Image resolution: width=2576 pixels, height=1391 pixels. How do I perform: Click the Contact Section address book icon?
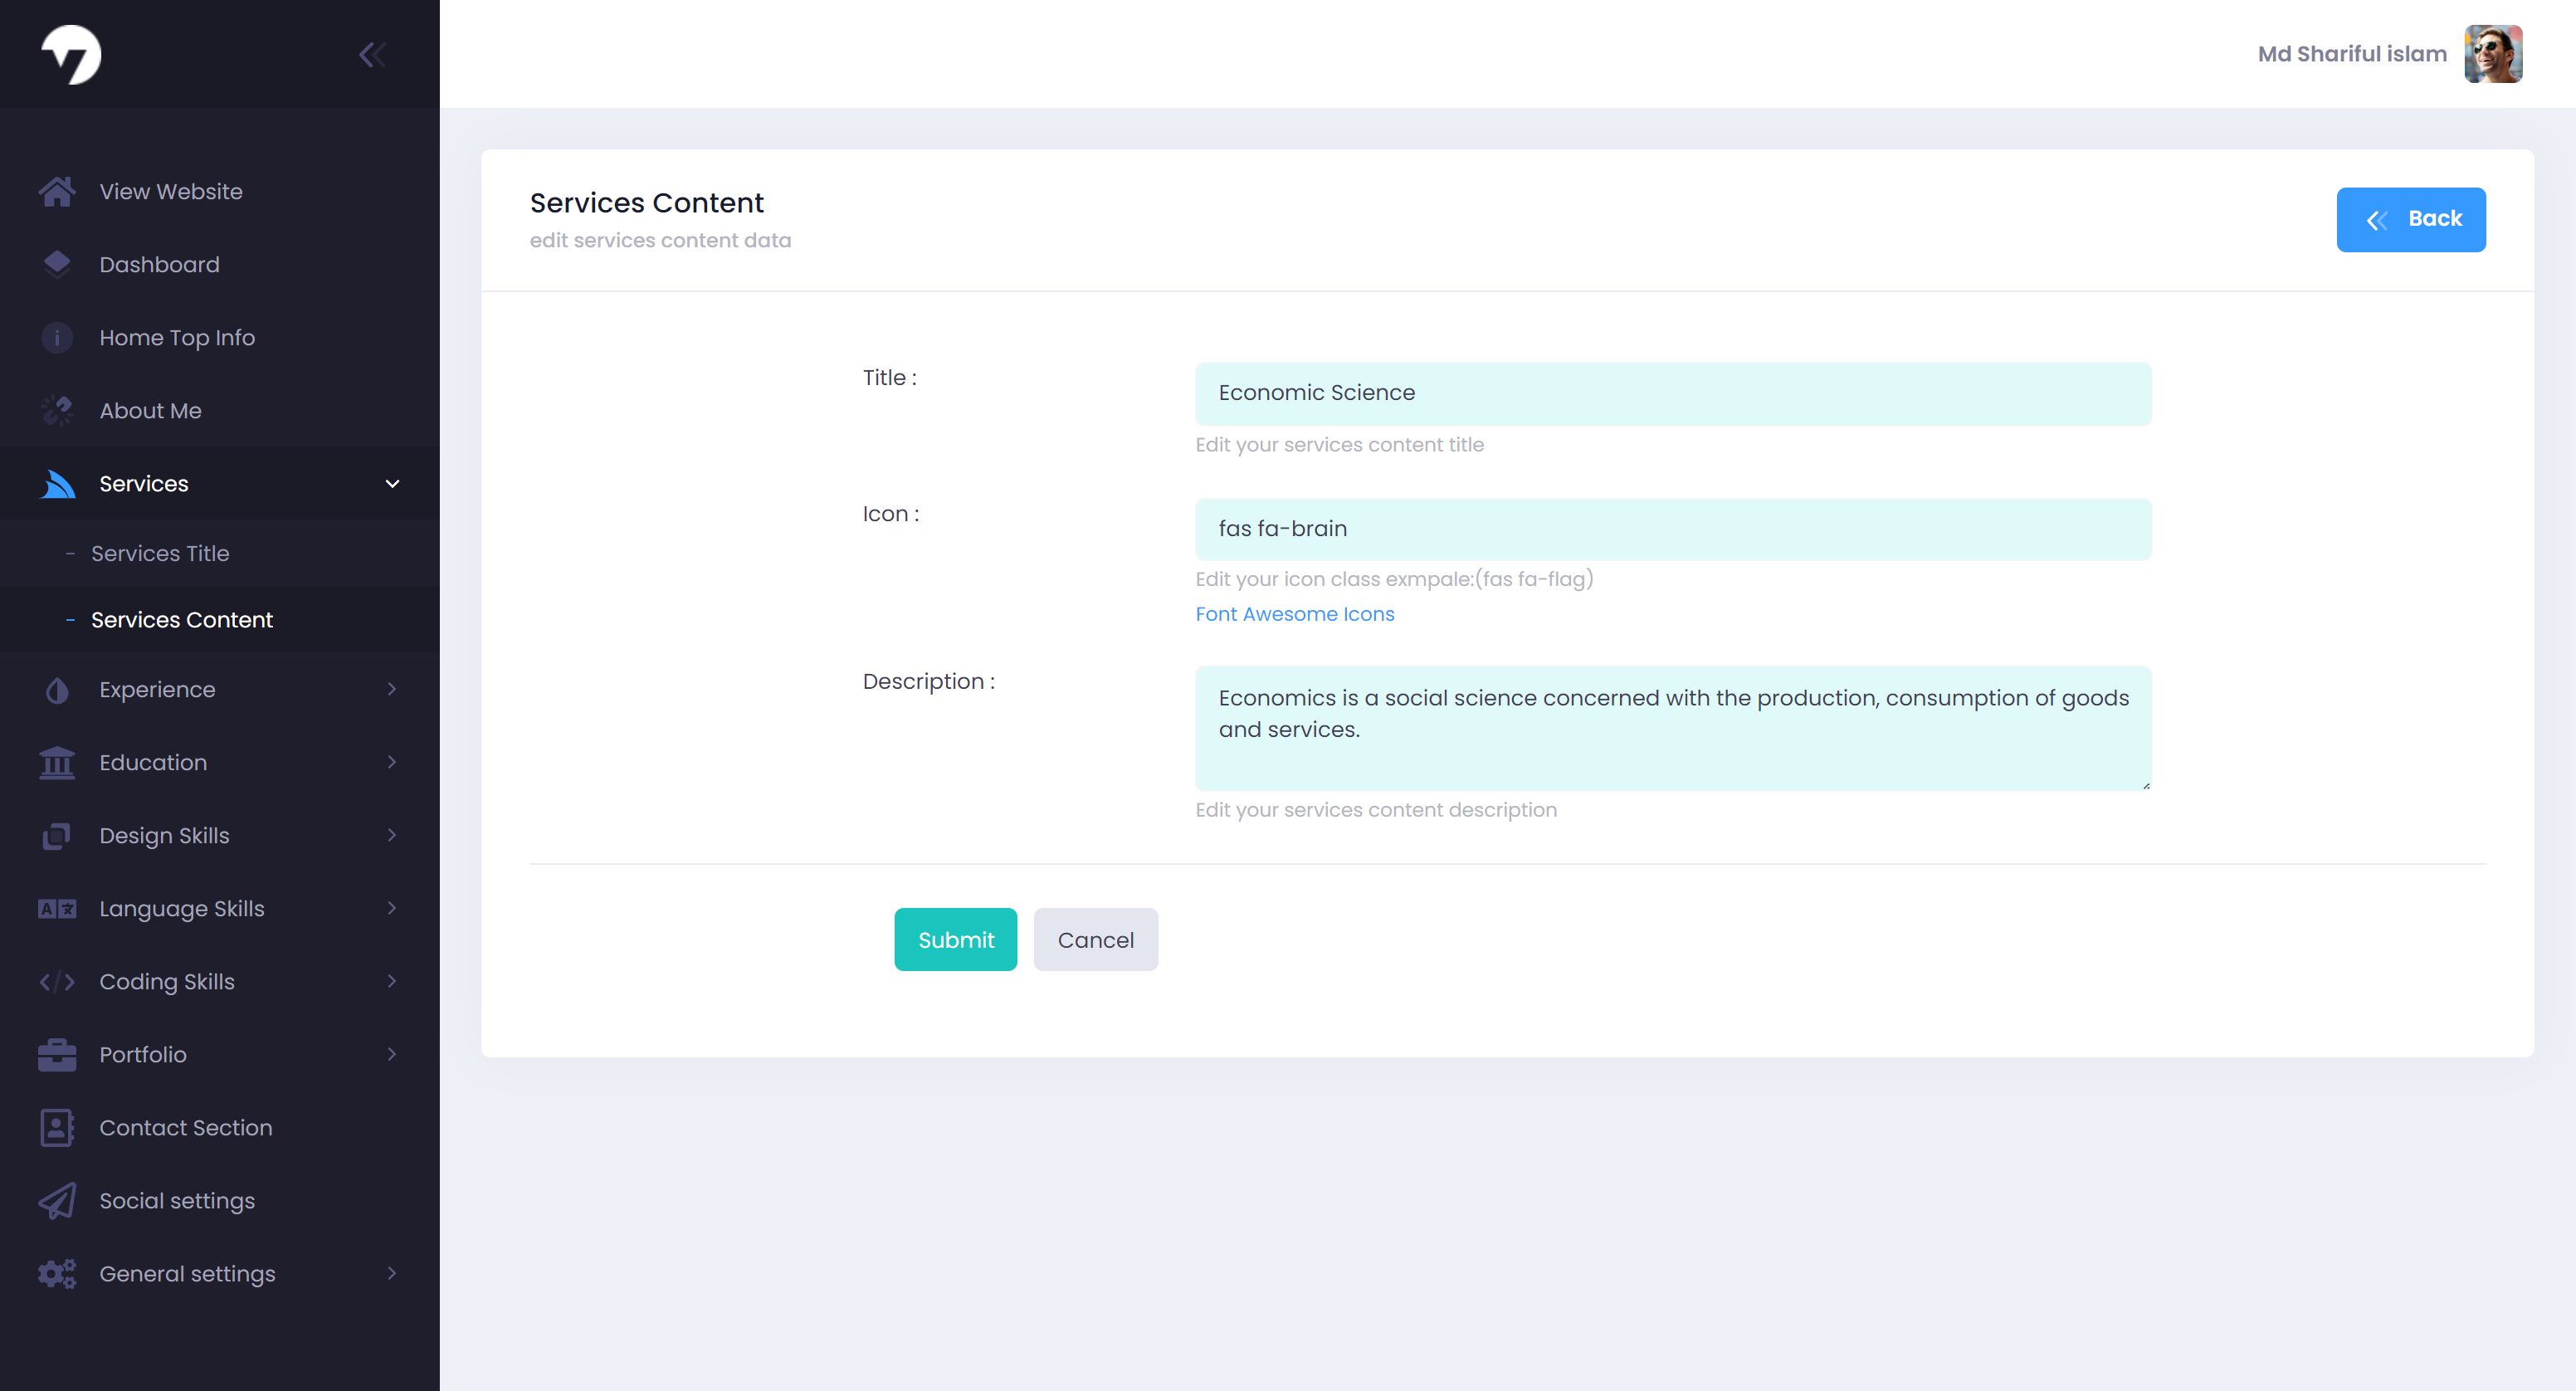coord(57,1128)
